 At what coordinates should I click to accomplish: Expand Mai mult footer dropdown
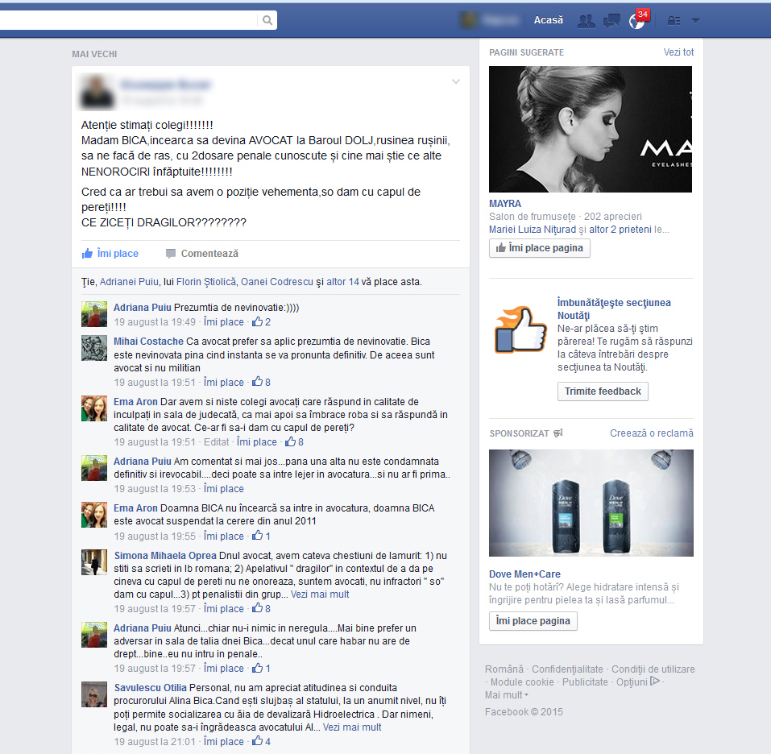507,695
